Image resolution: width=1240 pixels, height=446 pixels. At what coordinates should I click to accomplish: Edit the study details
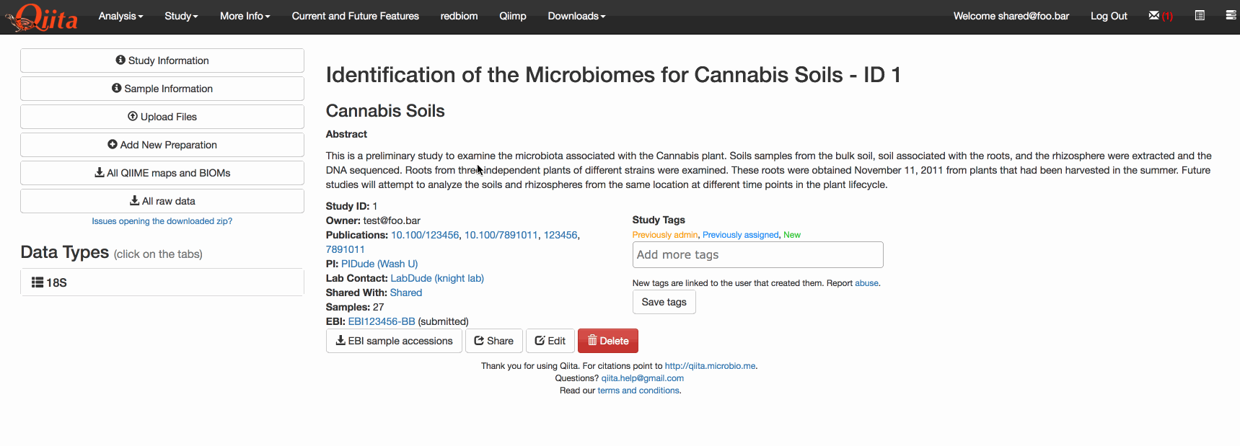(550, 341)
